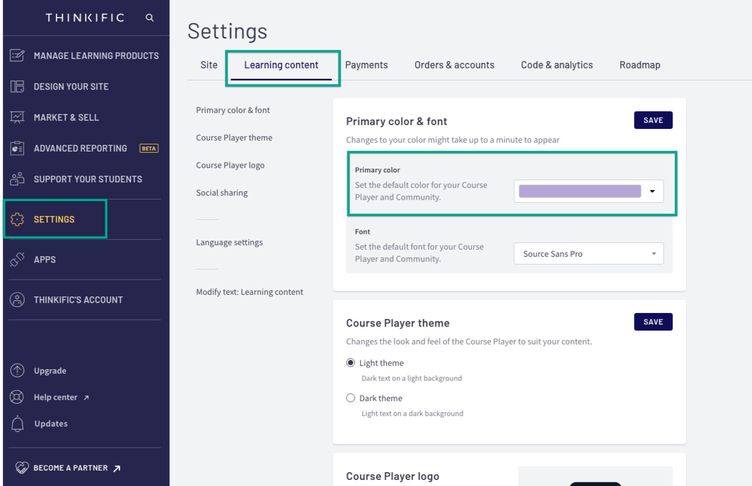Click the Updates bell icon

tap(18, 424)
